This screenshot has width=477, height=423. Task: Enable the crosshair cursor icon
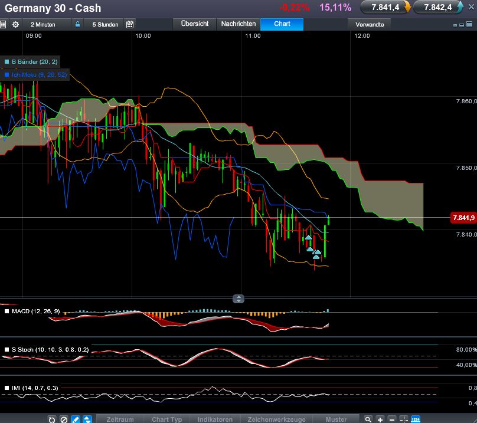(404, 419)
